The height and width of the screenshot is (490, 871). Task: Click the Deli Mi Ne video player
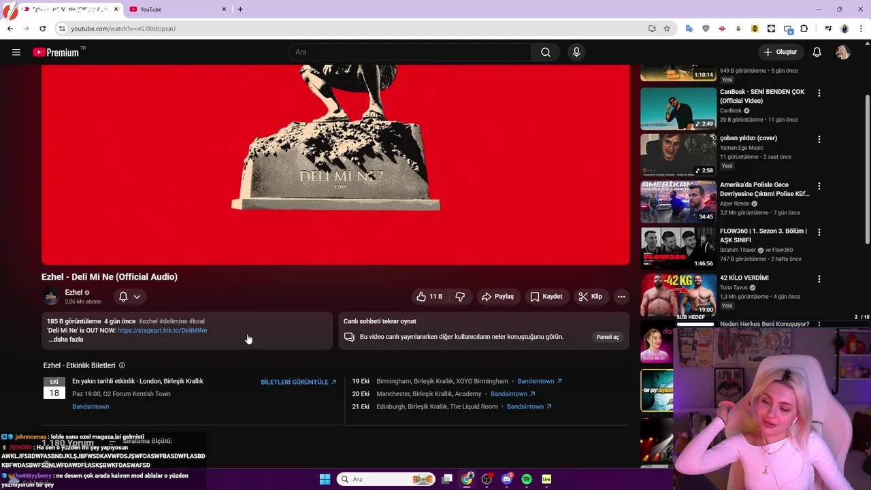coord(335,165)
